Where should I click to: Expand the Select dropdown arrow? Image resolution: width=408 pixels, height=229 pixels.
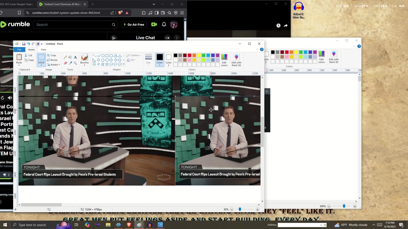pyautogui.click(x=41, y=65)
